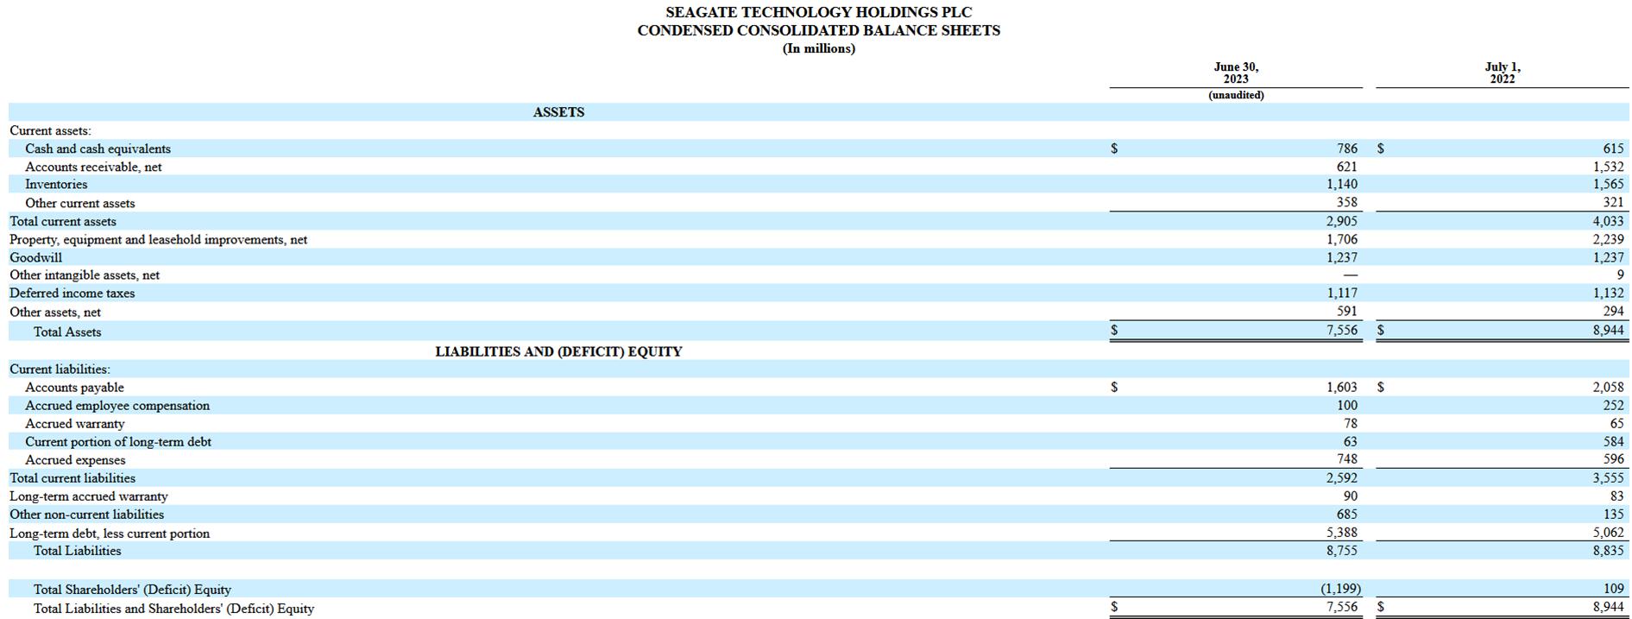Click property value 1,706
The width and height of the screenshot is (1632, 619).
coord(1342,239)
